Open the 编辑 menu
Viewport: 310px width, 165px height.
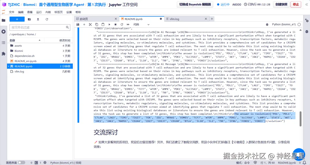pyautogui.click(x=21, y=12)
